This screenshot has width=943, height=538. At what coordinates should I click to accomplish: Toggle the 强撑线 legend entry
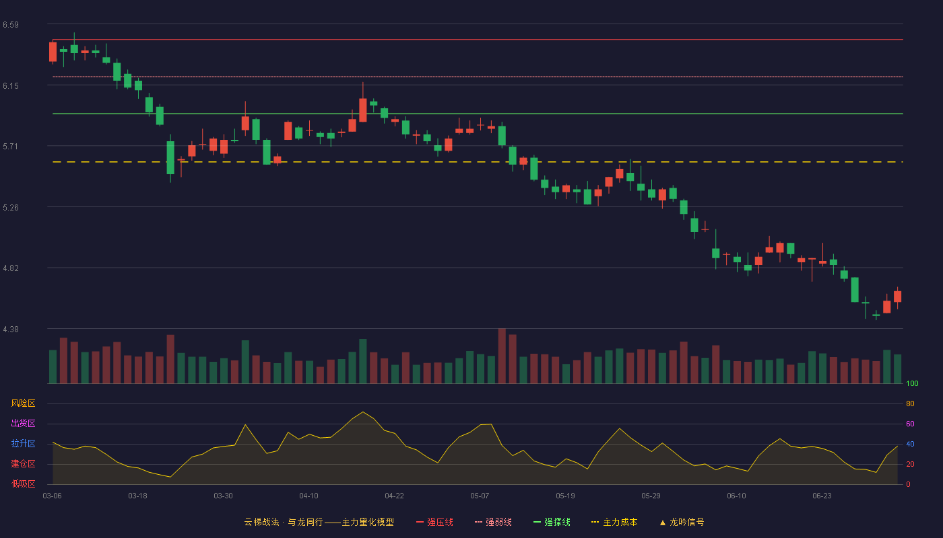552,522
